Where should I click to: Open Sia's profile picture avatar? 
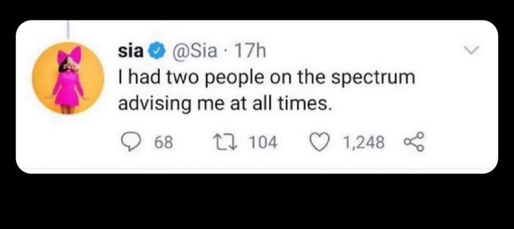[x=68, y=79]
